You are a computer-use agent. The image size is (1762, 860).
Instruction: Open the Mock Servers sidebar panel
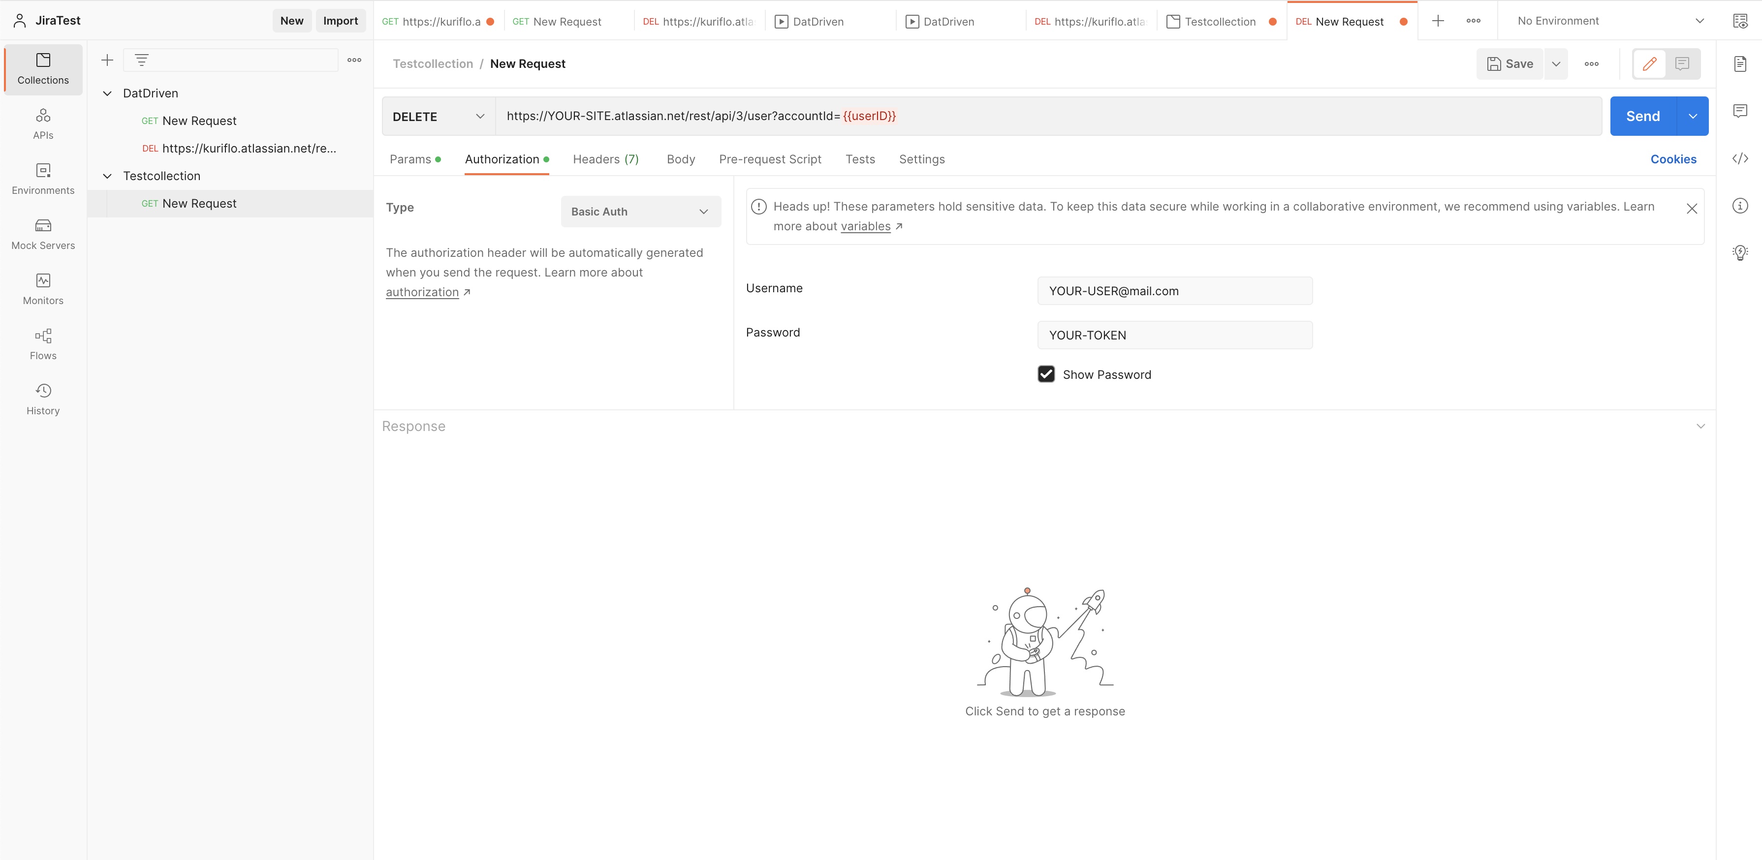[x=43, y=234]
